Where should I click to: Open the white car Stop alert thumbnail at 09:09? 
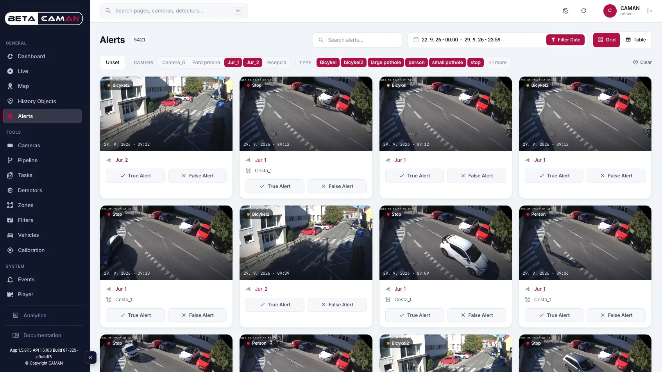(x=446, y=243)
